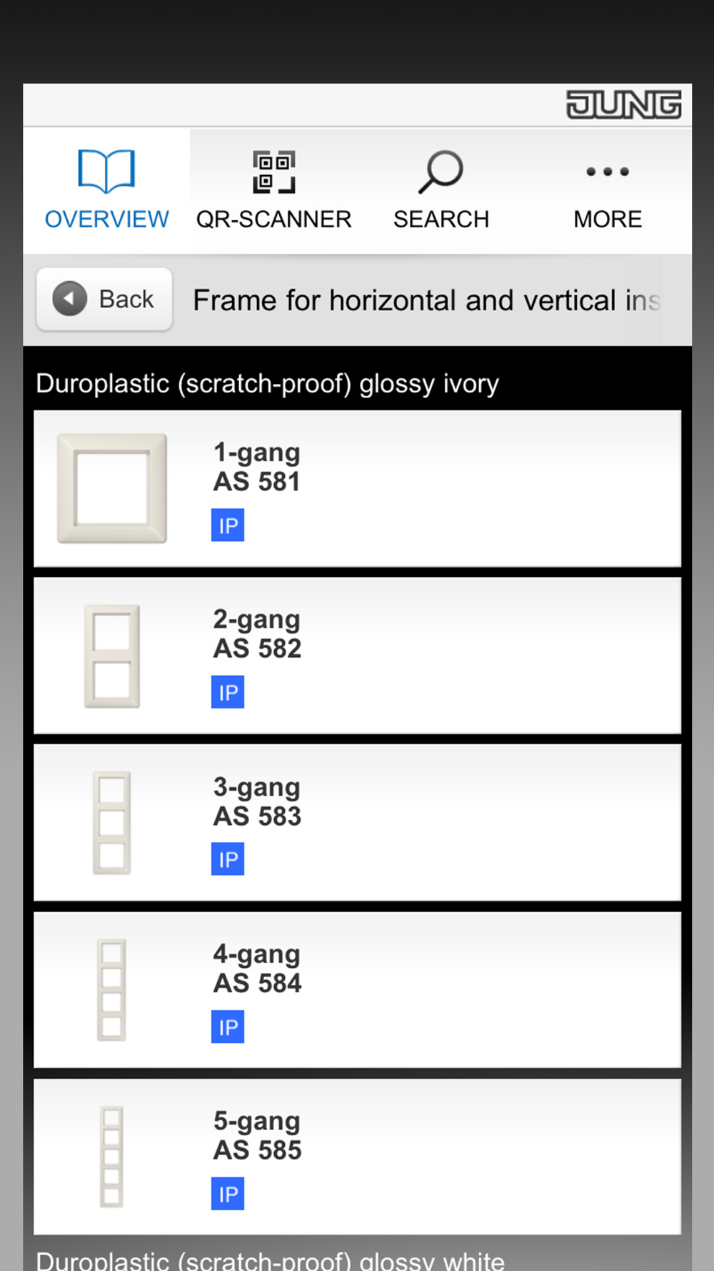The height and width of the screenshot is (1271, 714).
Task: Tap the IP badge under AS 582
Action: tap(228, 692)
